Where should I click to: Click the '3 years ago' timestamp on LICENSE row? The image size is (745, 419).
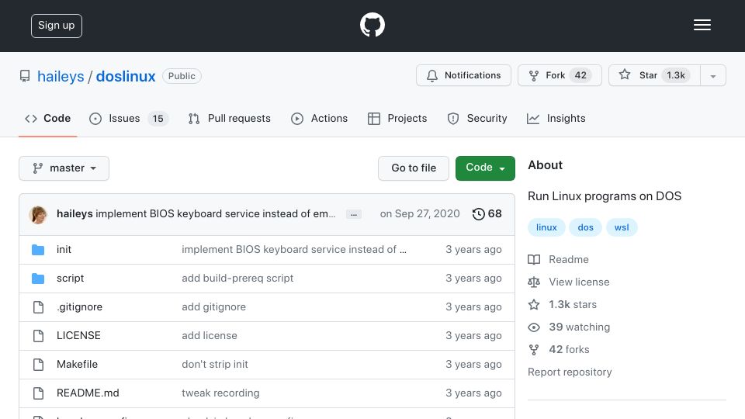[473, 335]
